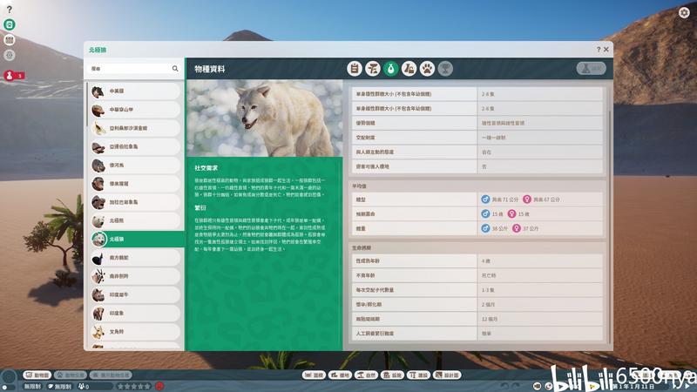Click the flask research button
Screen dimensions: 697x392
click(592, 69)
